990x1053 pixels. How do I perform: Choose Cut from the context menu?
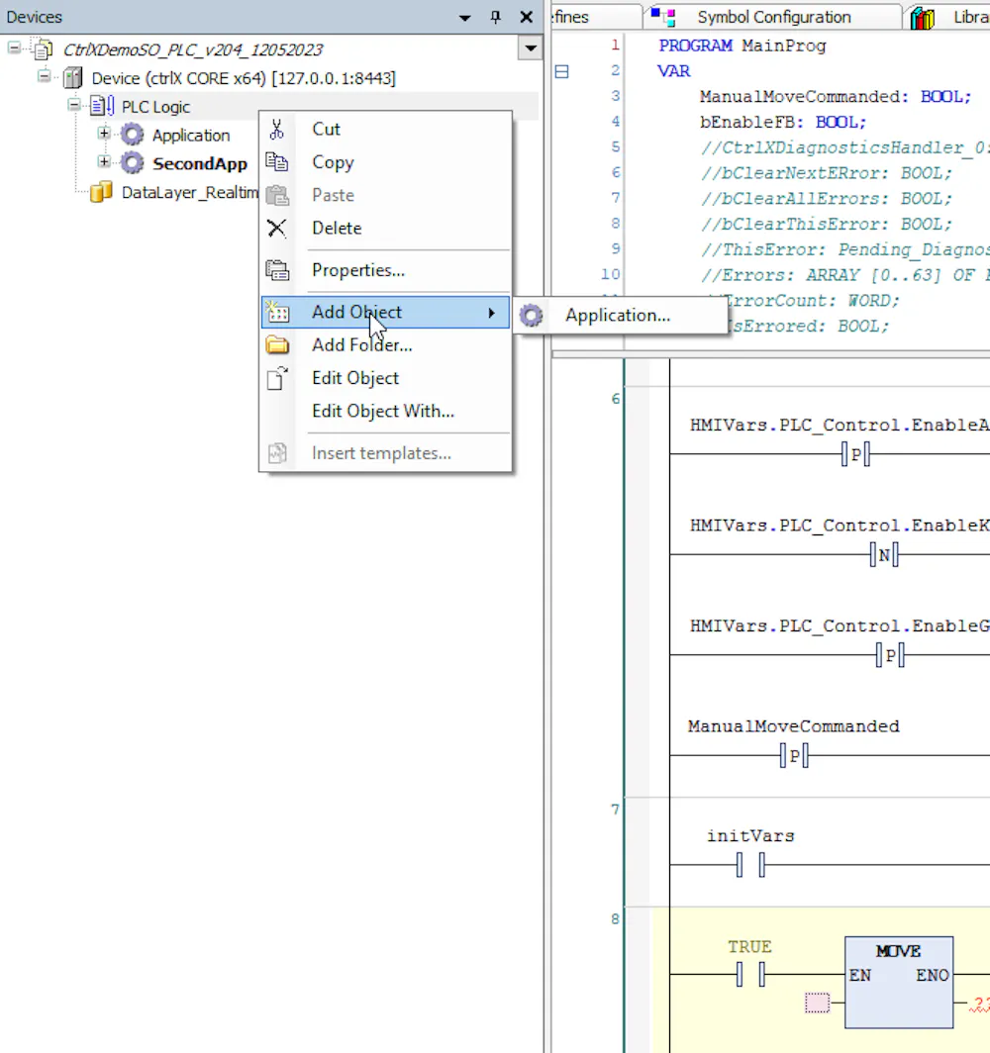click(386, 129)
